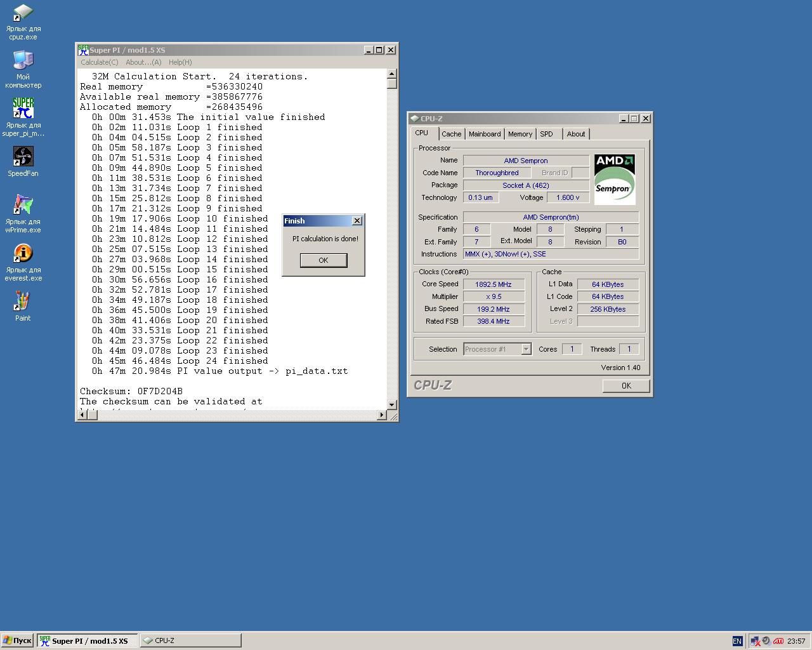Click the Super PI vertical scrollbar thumb
The width and height of the screenshot is (812, 650).
(392, 84)
